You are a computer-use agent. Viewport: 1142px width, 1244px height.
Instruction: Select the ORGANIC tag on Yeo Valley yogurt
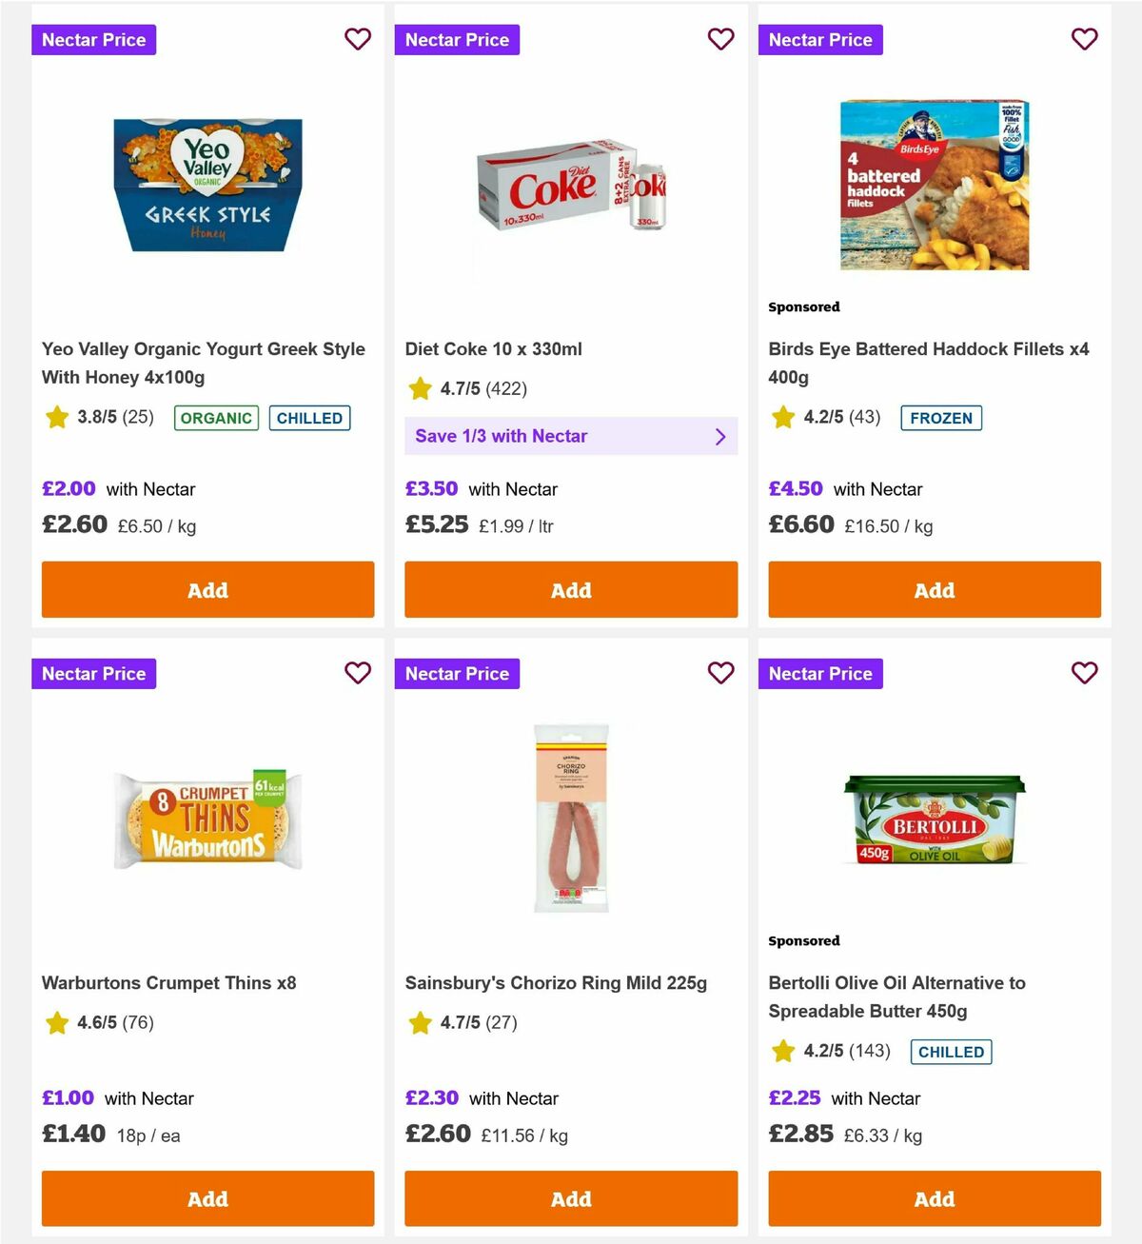pos(215,418)
